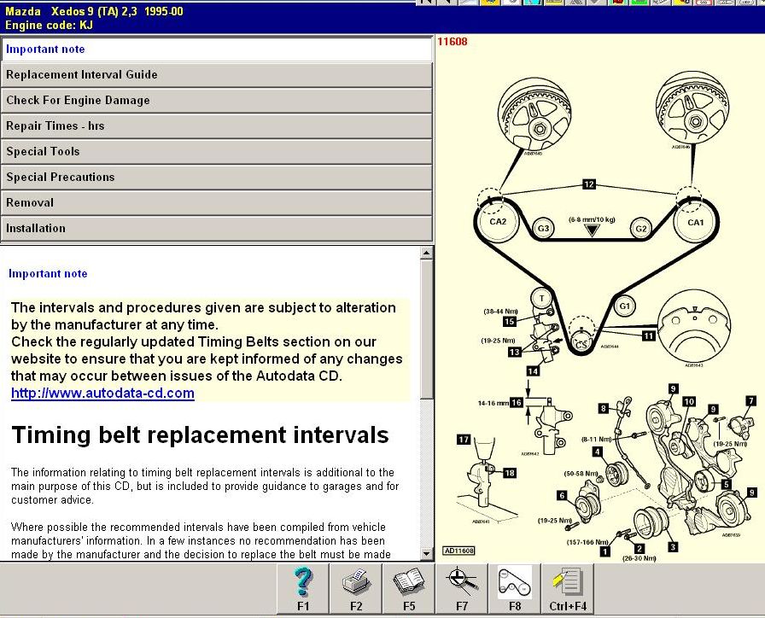This screenshot has width=765, height=618.
Task: Open the Installation section
Action: click(x=217, y=228)
